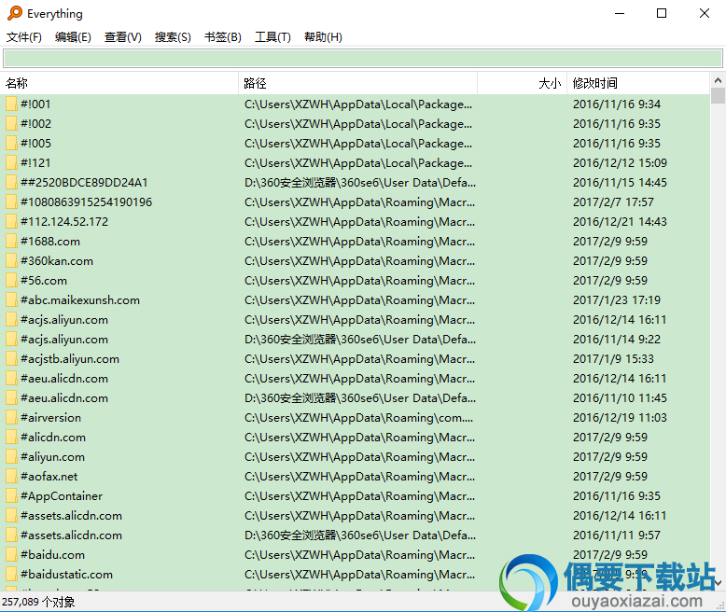Click date 2017/2/7 17:57

pos(613,202)
